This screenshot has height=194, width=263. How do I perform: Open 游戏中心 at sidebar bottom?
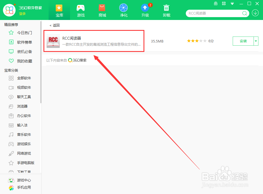[x=24, y=180]
